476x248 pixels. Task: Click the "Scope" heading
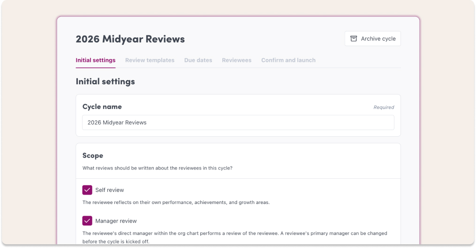92,156
